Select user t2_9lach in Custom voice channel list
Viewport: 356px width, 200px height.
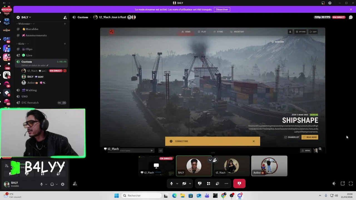pos(44,71)
